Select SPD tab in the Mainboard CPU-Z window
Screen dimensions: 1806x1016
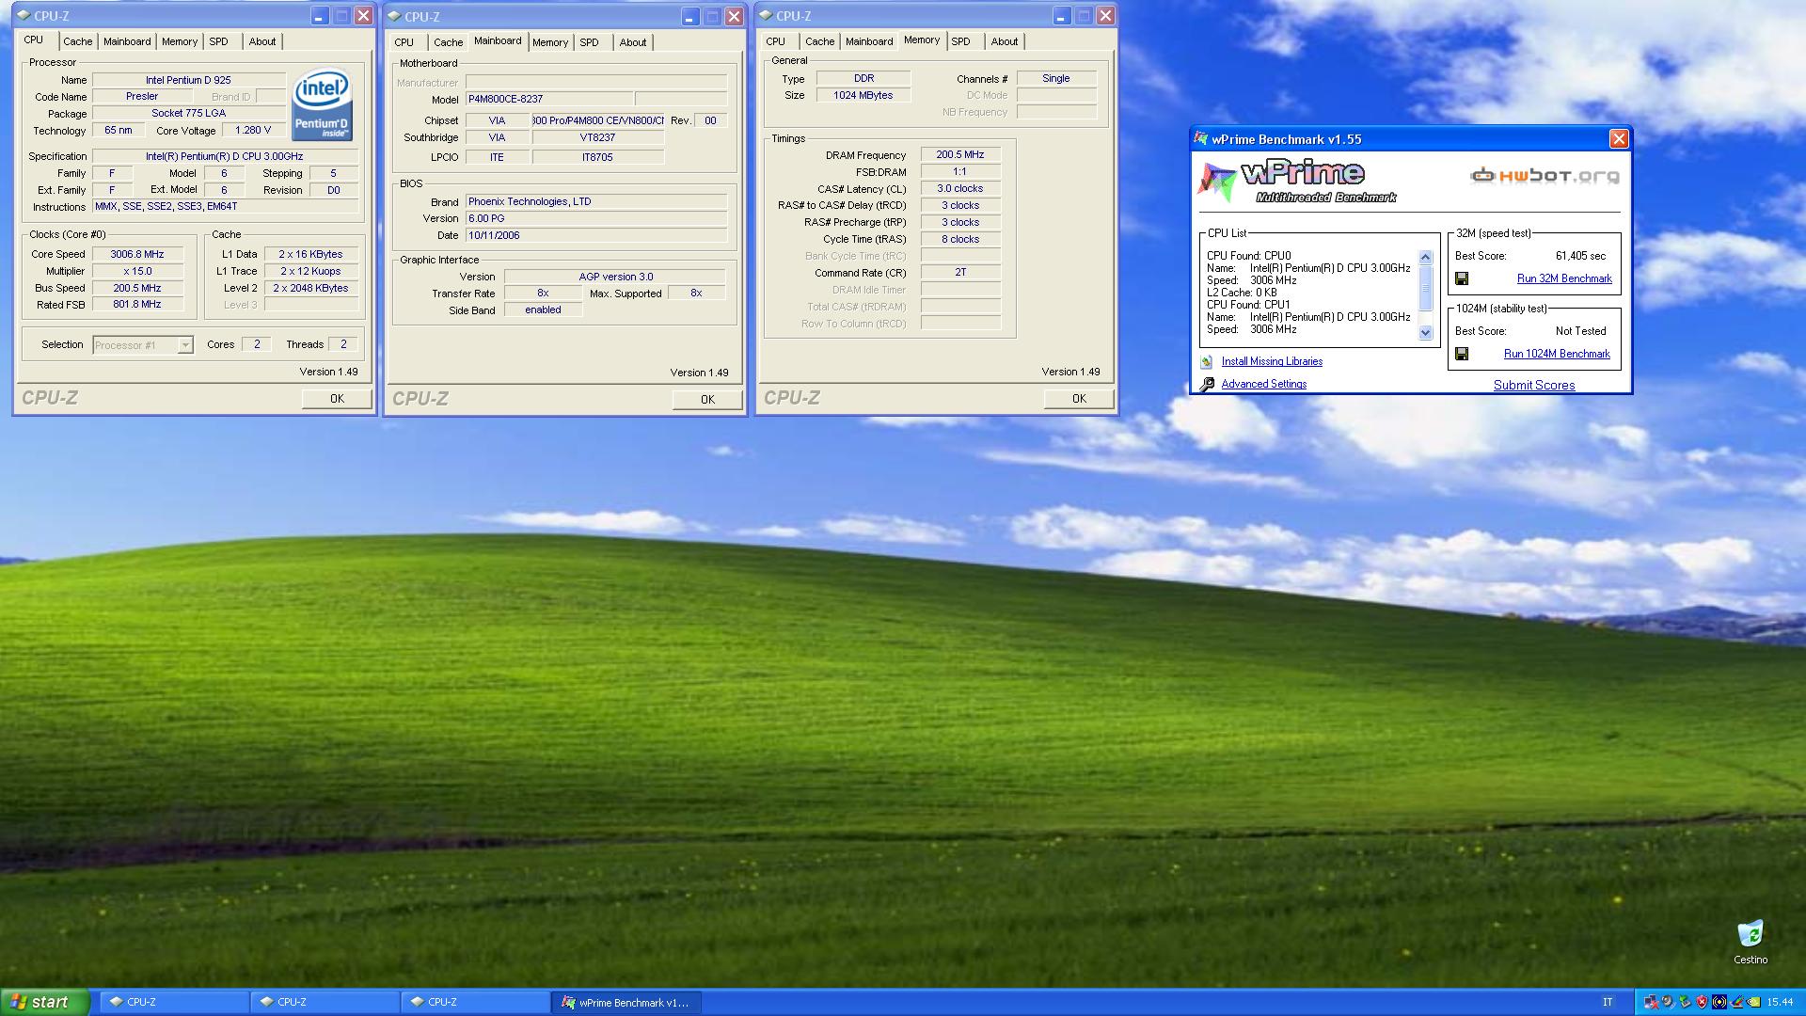coord(589,42)
